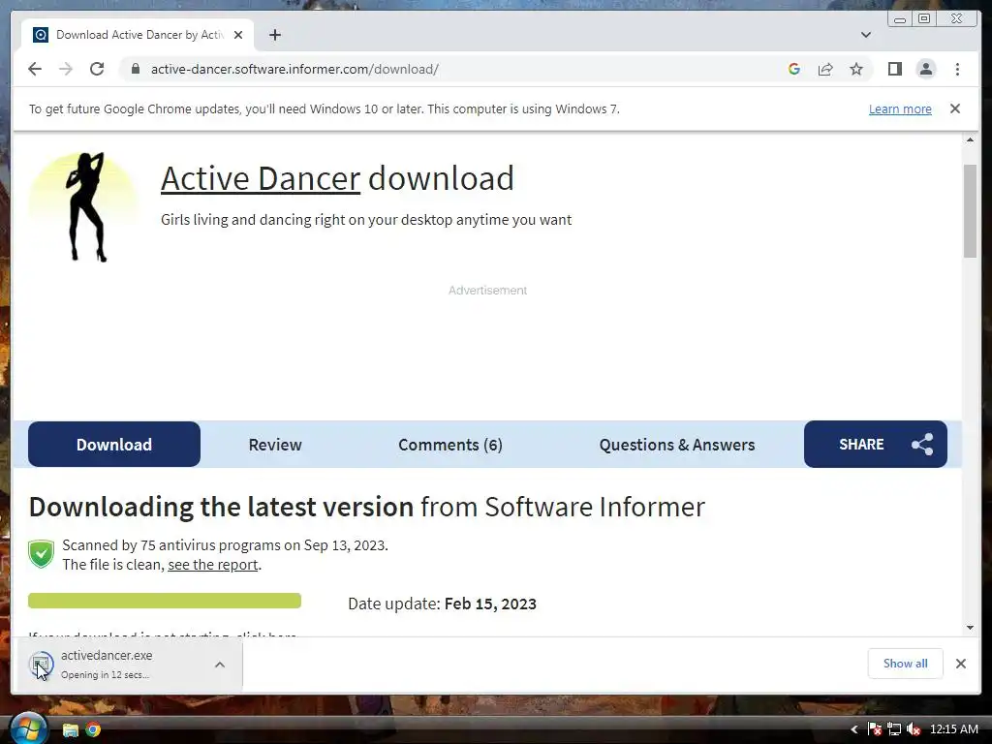This screenshot has width=992, height=744.
Task: Open the Action Center flag icon
Action: point(875,729)
